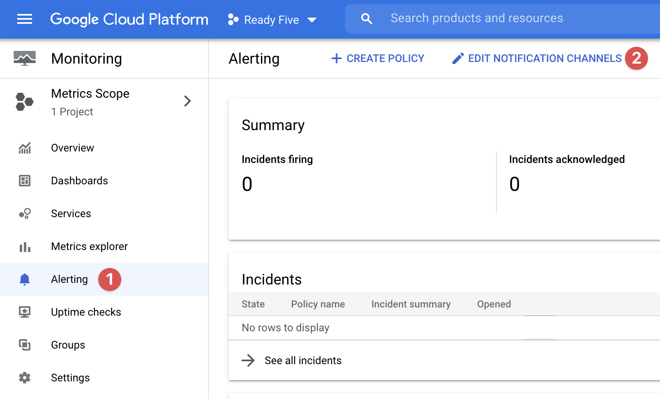Focus the Search products and resources field
The height and width of the screenshot is (399, 660).
point(502,18)
